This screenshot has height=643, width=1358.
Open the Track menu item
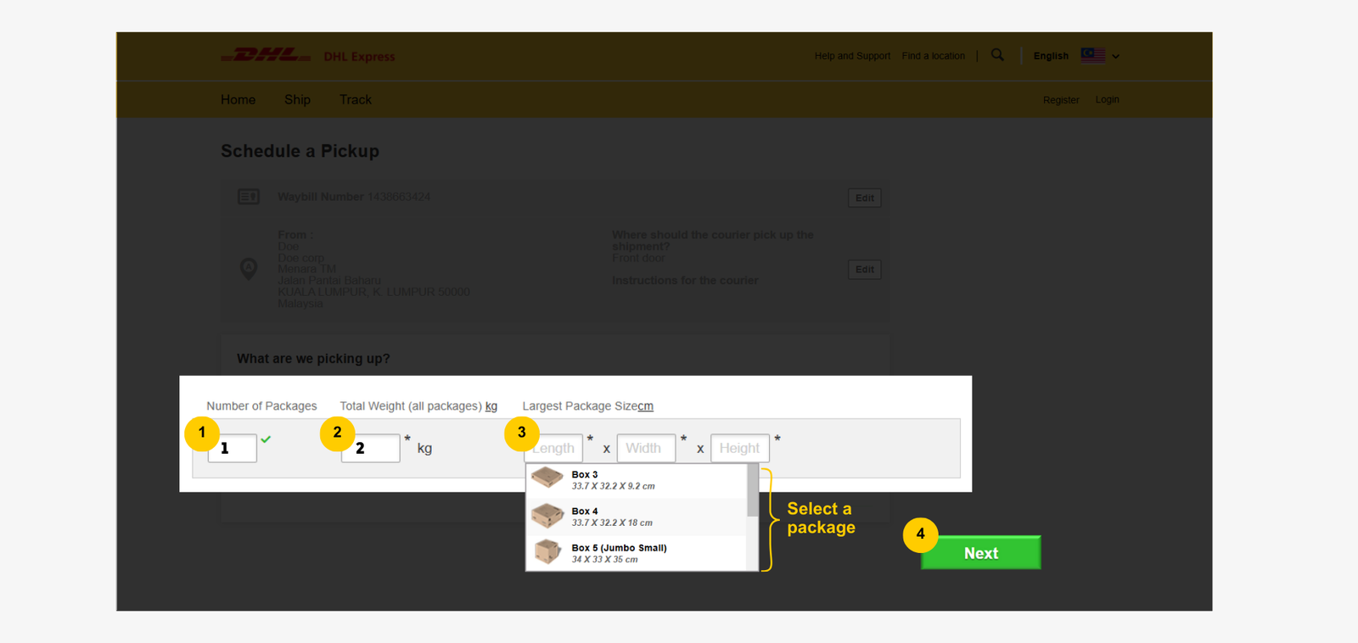point(355,99)
